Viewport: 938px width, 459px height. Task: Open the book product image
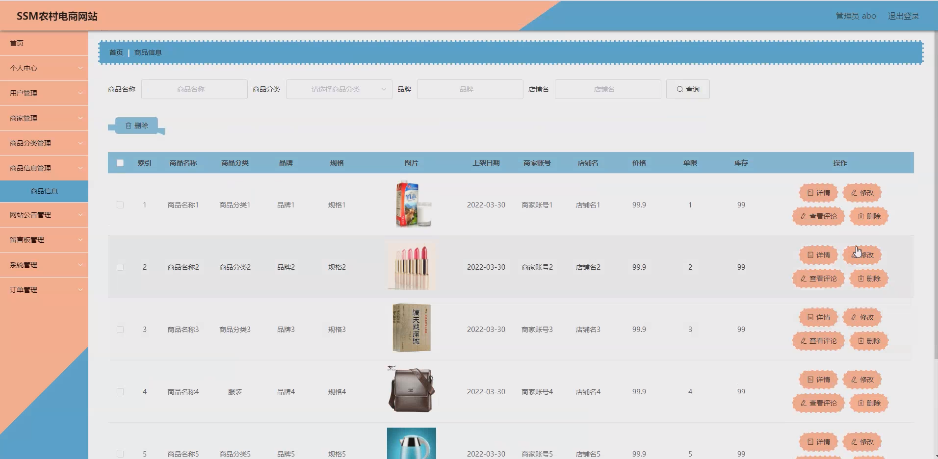(x=412, y=328)
